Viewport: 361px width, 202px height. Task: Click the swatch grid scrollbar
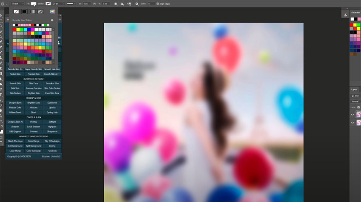pos(54,46)
